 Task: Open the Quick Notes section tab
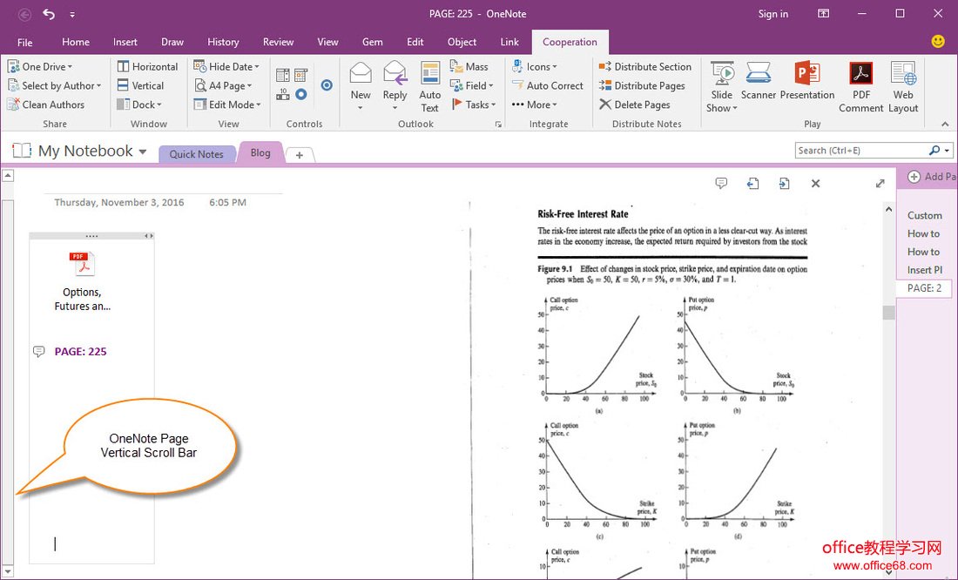click(196, 154)
